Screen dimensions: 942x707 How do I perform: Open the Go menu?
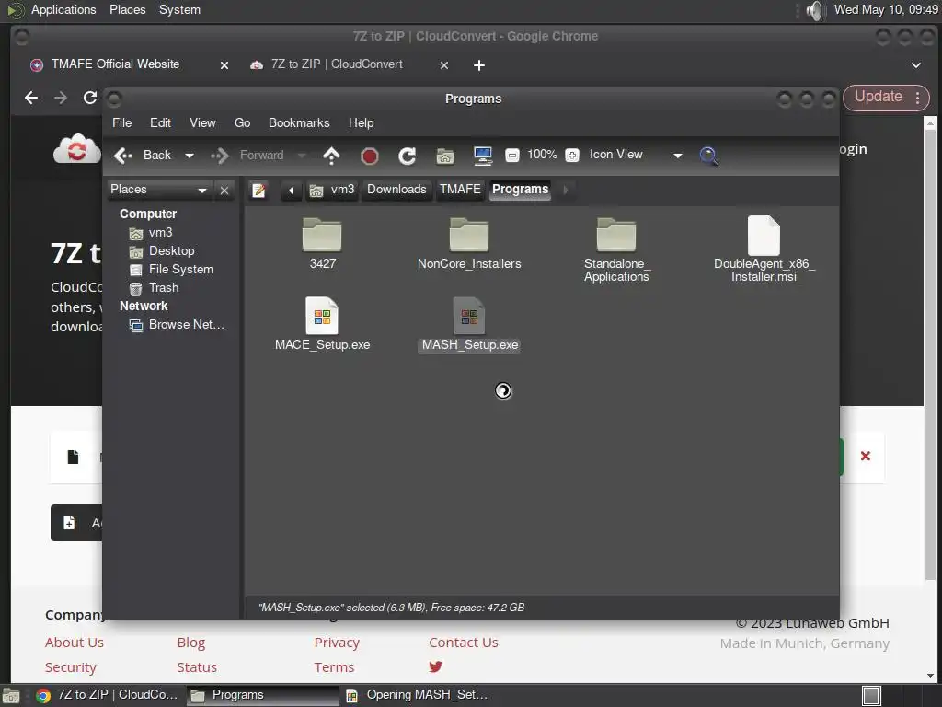242,122
